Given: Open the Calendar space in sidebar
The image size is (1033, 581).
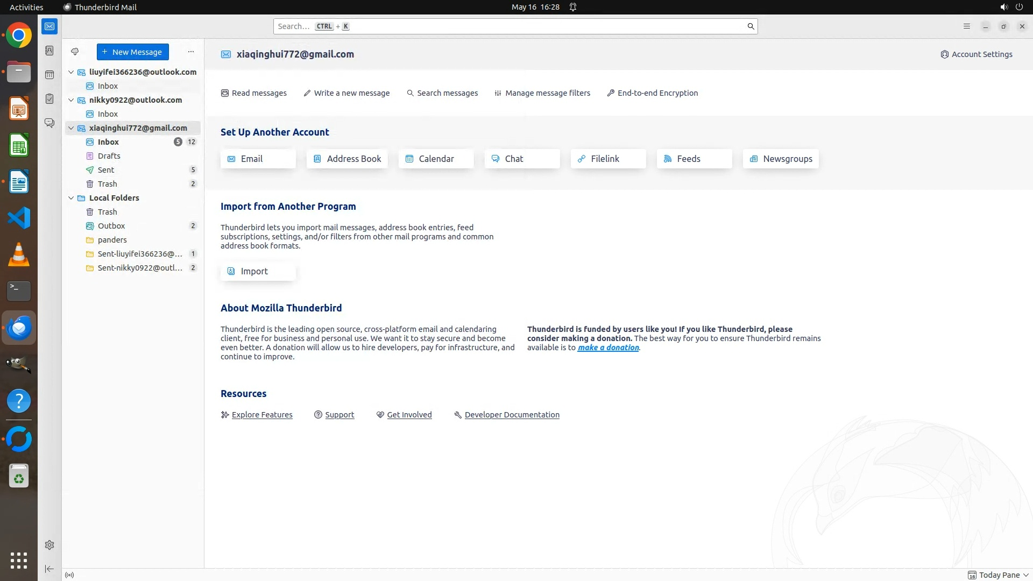Looking at the screenshot, I should point(49,75).
